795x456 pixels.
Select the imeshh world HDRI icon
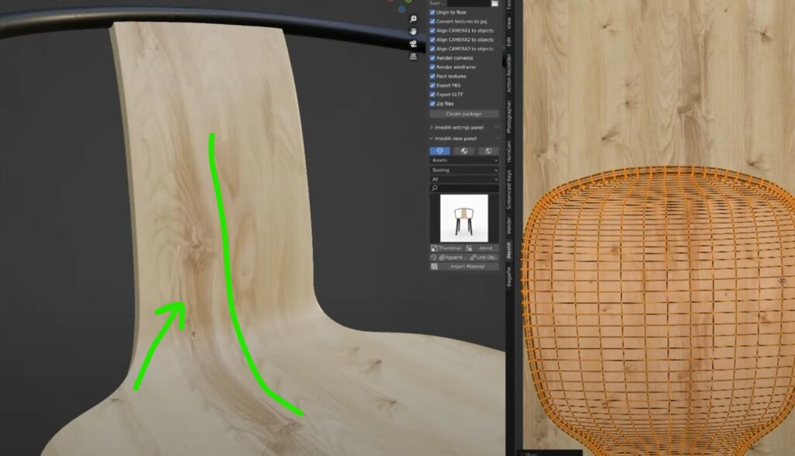tap(488, 151)
